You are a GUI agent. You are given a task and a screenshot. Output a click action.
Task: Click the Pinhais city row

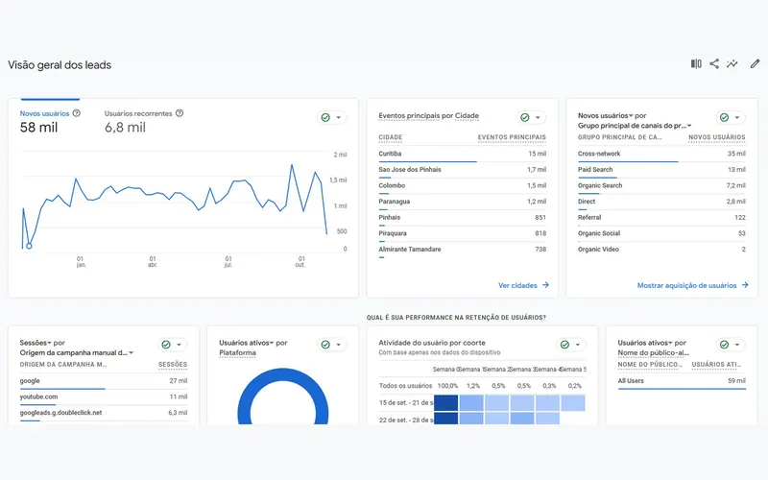[x=462, y=218]
